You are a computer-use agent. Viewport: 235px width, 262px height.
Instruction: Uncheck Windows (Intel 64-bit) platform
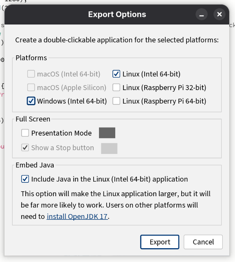pyautogui.click(x=31, y=101)
